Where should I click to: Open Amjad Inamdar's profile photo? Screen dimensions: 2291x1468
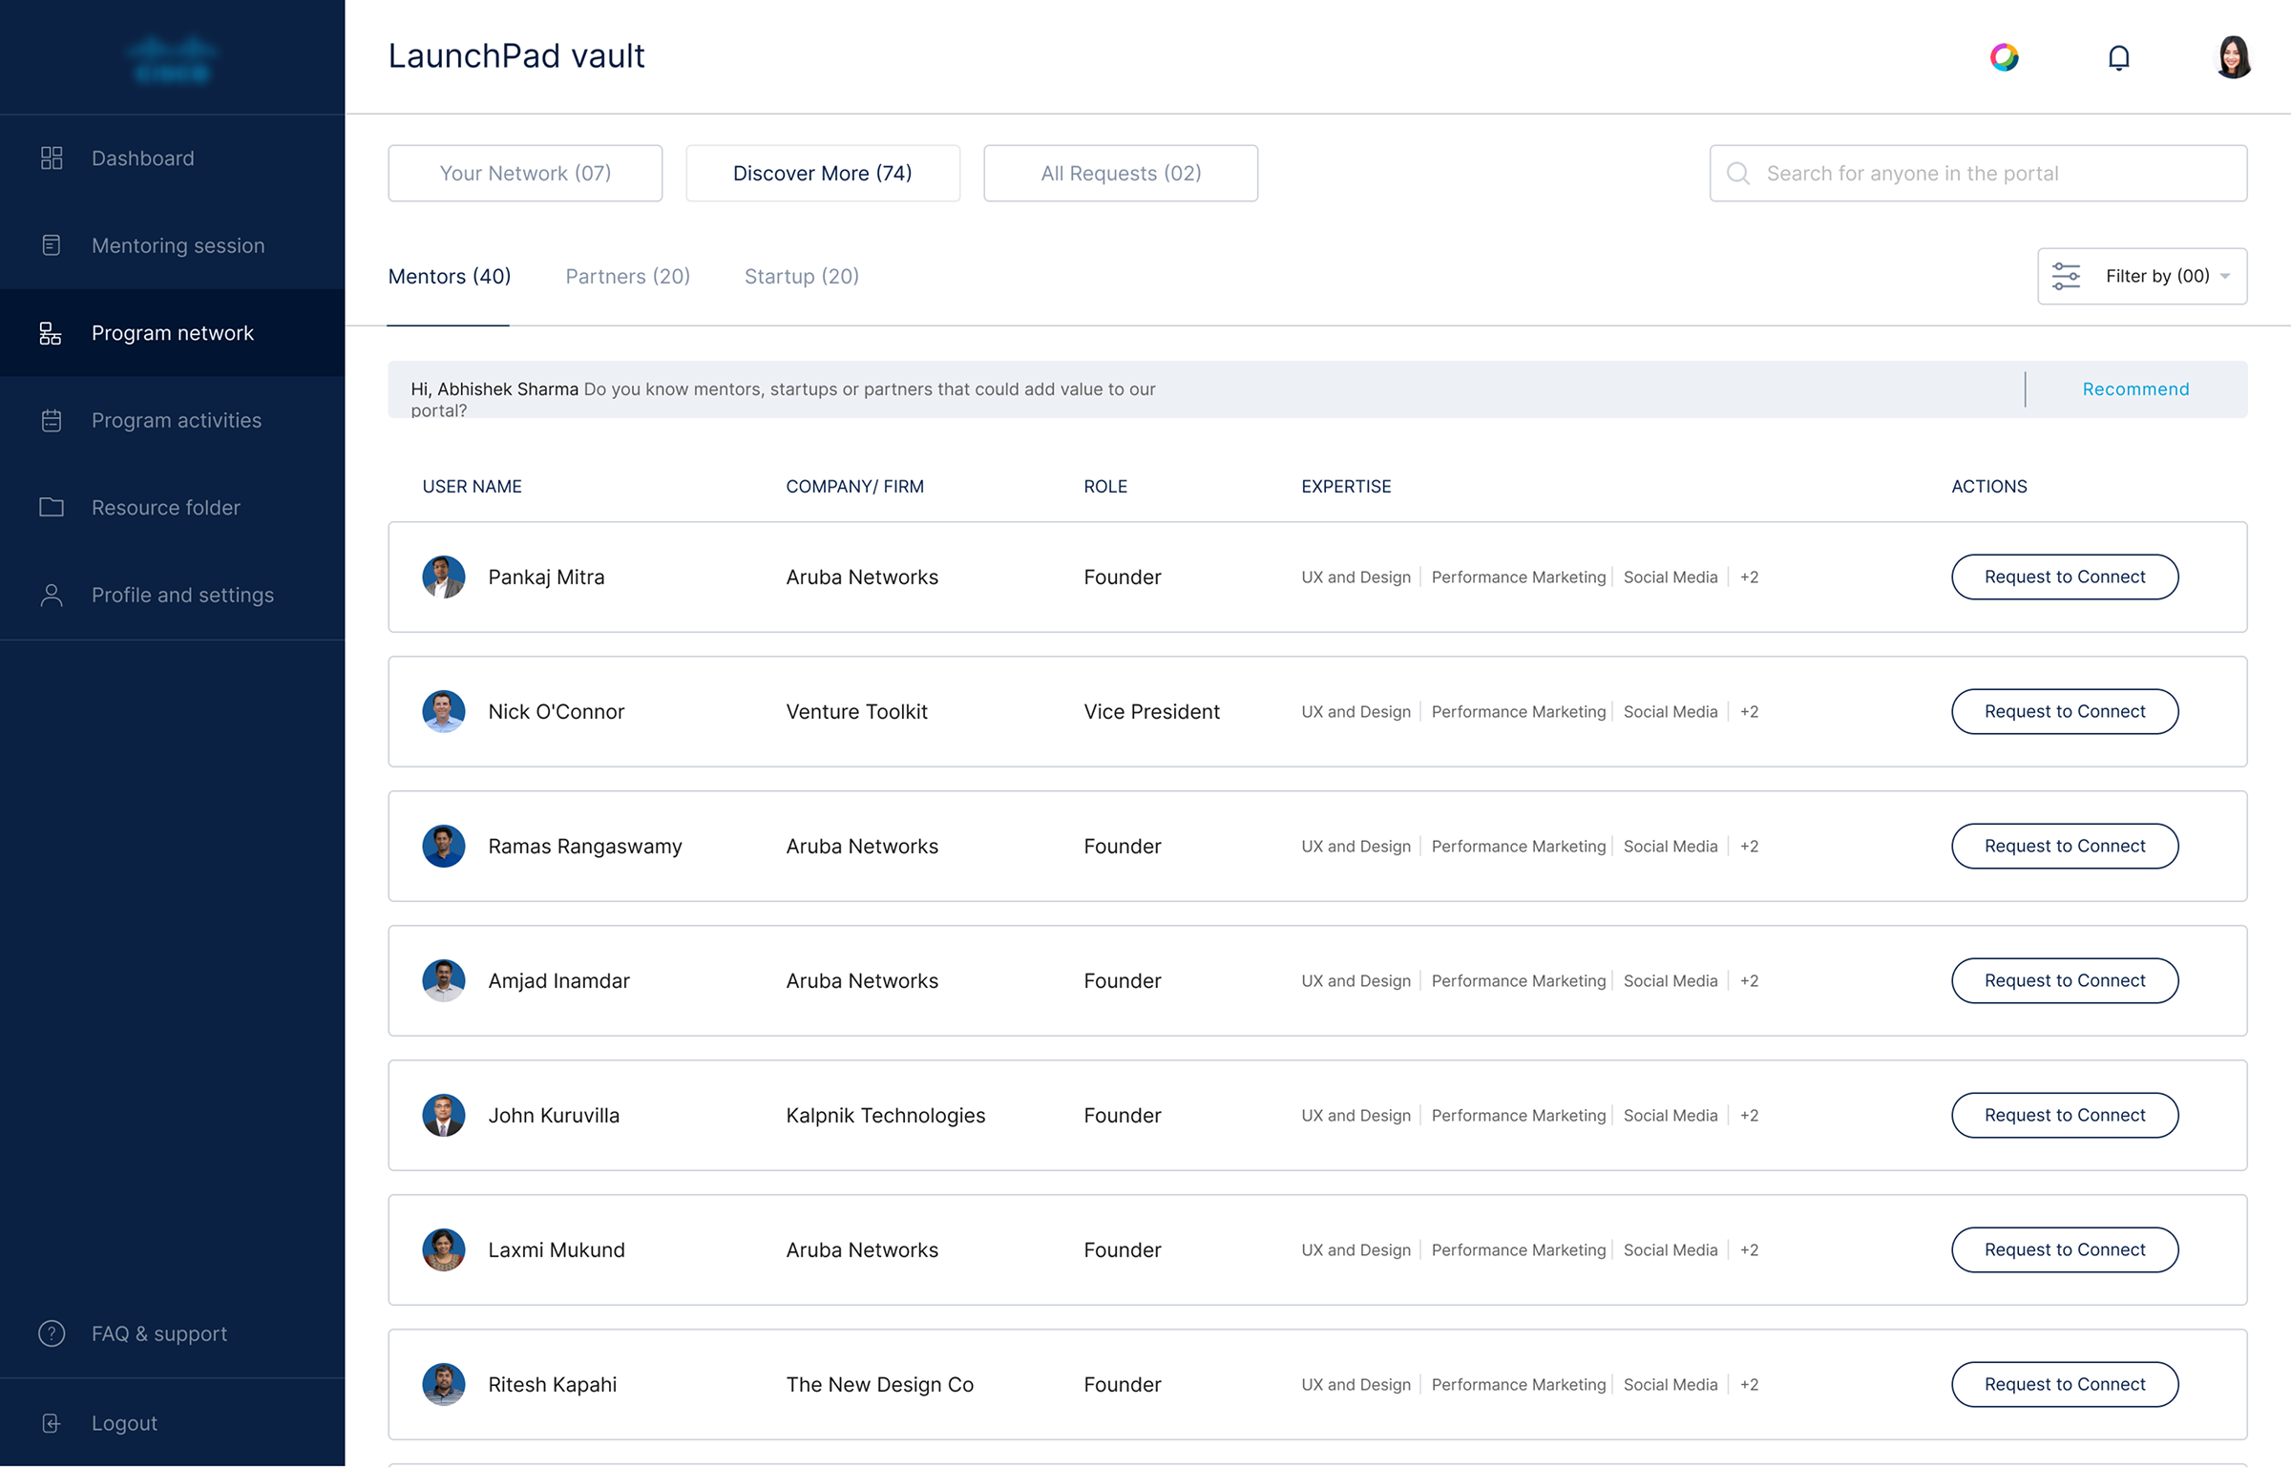pos(444,980)
